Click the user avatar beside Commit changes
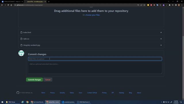Screen dimensions: 184x104 (x=21, y=53)
